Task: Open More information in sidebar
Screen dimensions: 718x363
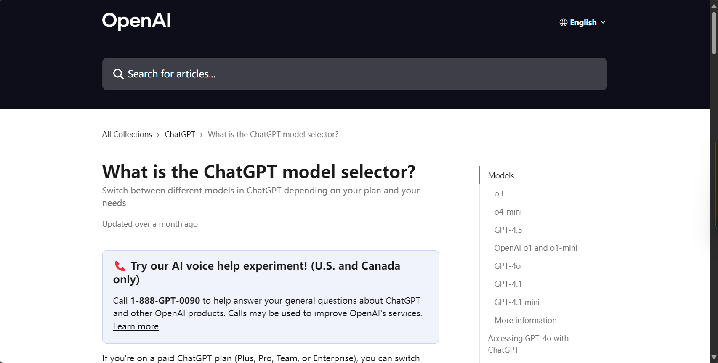Action: [x=525, y=320]
